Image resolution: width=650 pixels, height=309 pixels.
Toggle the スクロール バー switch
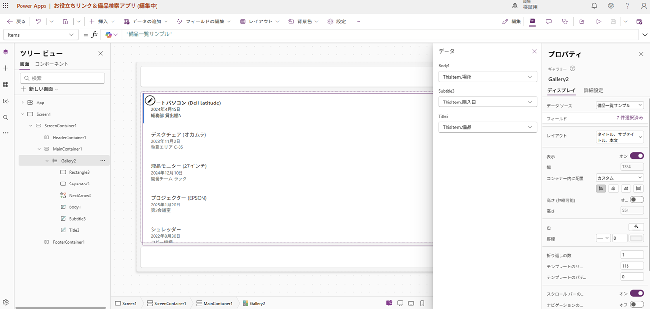(x=636, y=293)
